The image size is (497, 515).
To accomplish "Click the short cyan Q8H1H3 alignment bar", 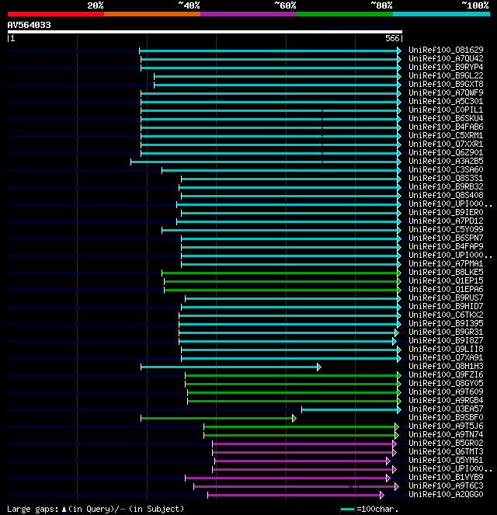I will click(x=231, y=367).
